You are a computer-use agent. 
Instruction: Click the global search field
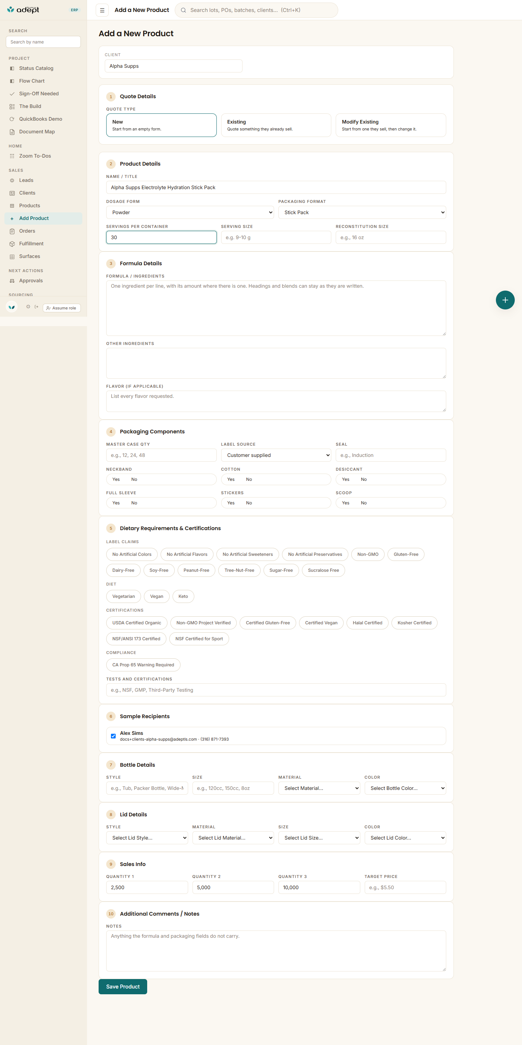(257, 10)
